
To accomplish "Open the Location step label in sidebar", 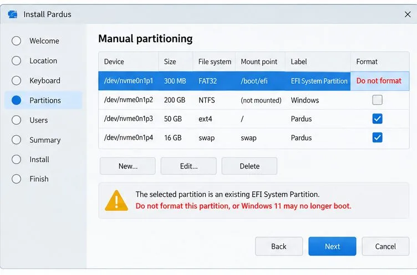I will tap(43, 60).
